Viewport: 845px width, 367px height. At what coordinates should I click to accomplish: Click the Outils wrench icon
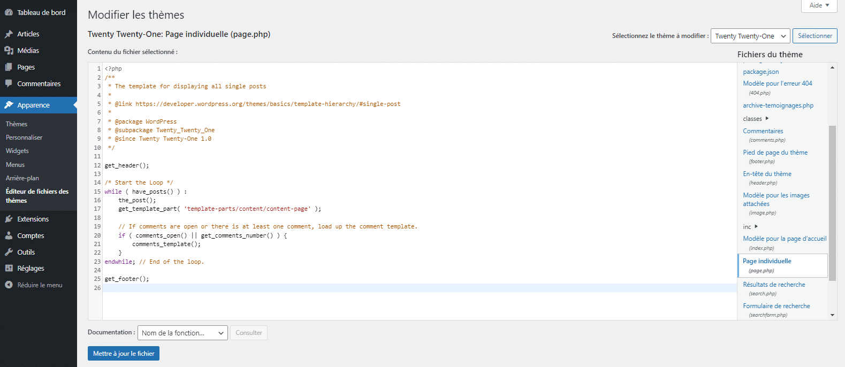click(9, 252)
